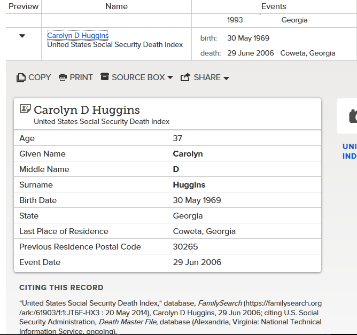Image resolution: width=357 pixels, height=335 pixels.
Task: Click the death date 29 June 2006 in the Events column
Action: click(251, 53)
